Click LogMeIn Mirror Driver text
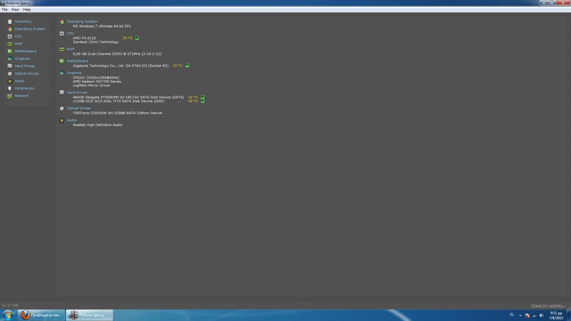Image resolution: width=571 pixels, height=321 pixels. (x=91, y=86)
